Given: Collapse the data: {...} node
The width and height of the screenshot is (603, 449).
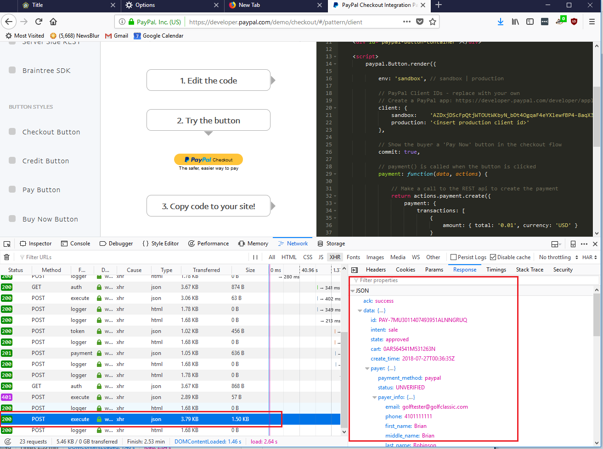Looking at the screenshot, I should [x=360, y=310].
